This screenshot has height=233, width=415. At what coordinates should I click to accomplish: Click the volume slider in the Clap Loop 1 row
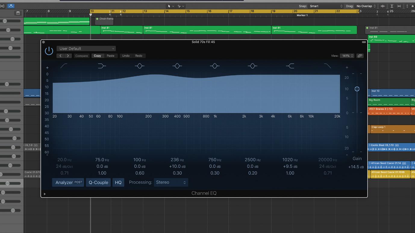pyautogui.click(x=11, y=129)
